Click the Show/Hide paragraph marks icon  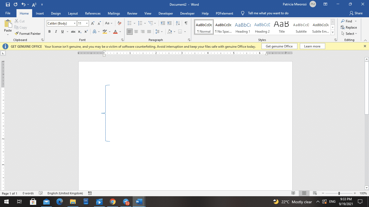tap(186, 23)
